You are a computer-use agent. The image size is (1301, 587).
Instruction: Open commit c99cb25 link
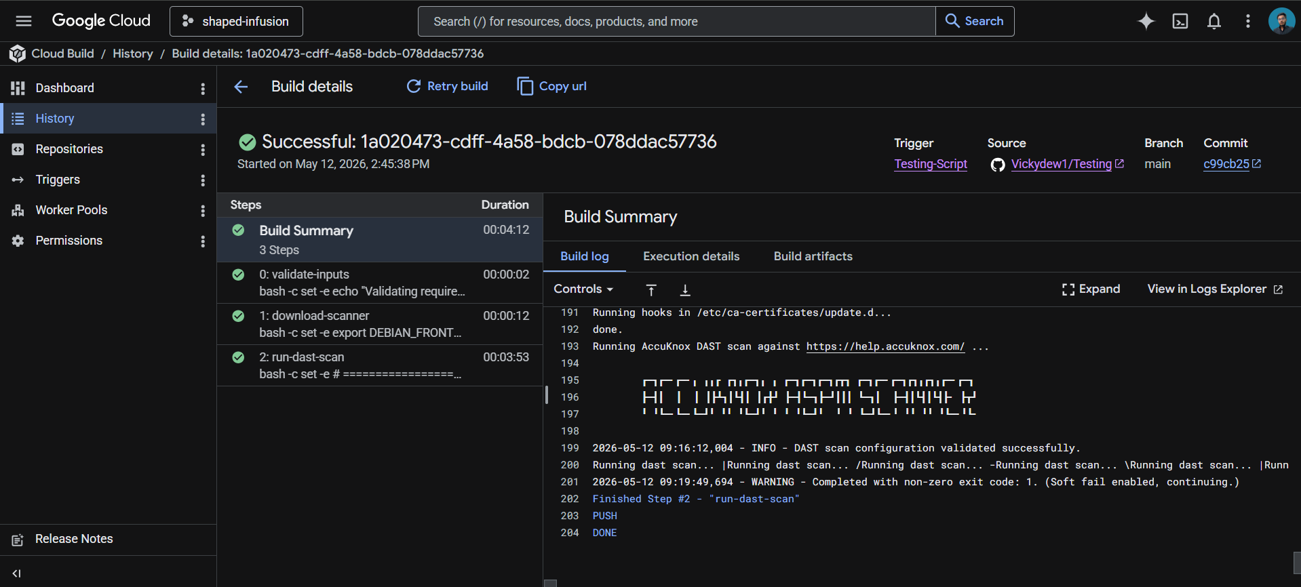pyautogui.click(x=1232, y=164)
